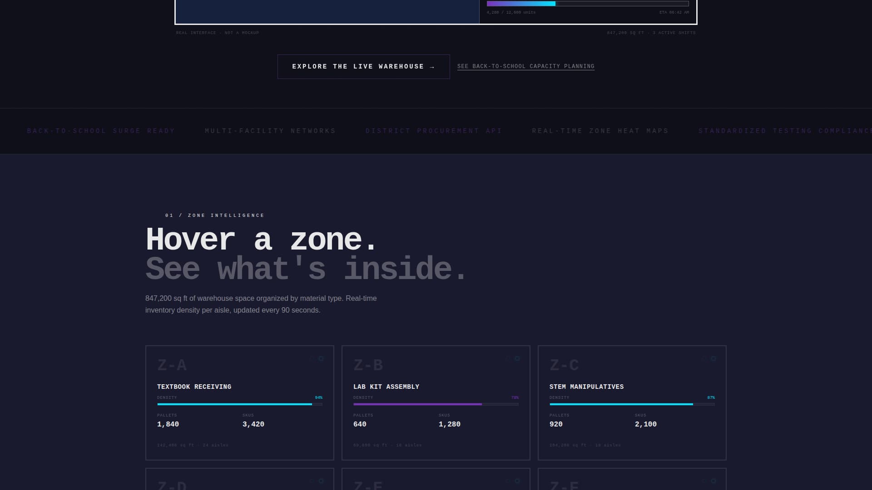This screenshot has width=872, height=490.
Task: Click the cyan ring icon on the Z-A card
Action: click(321, 358)
